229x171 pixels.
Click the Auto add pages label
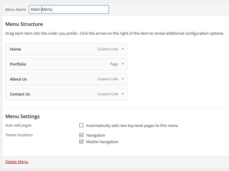[18, 125]
